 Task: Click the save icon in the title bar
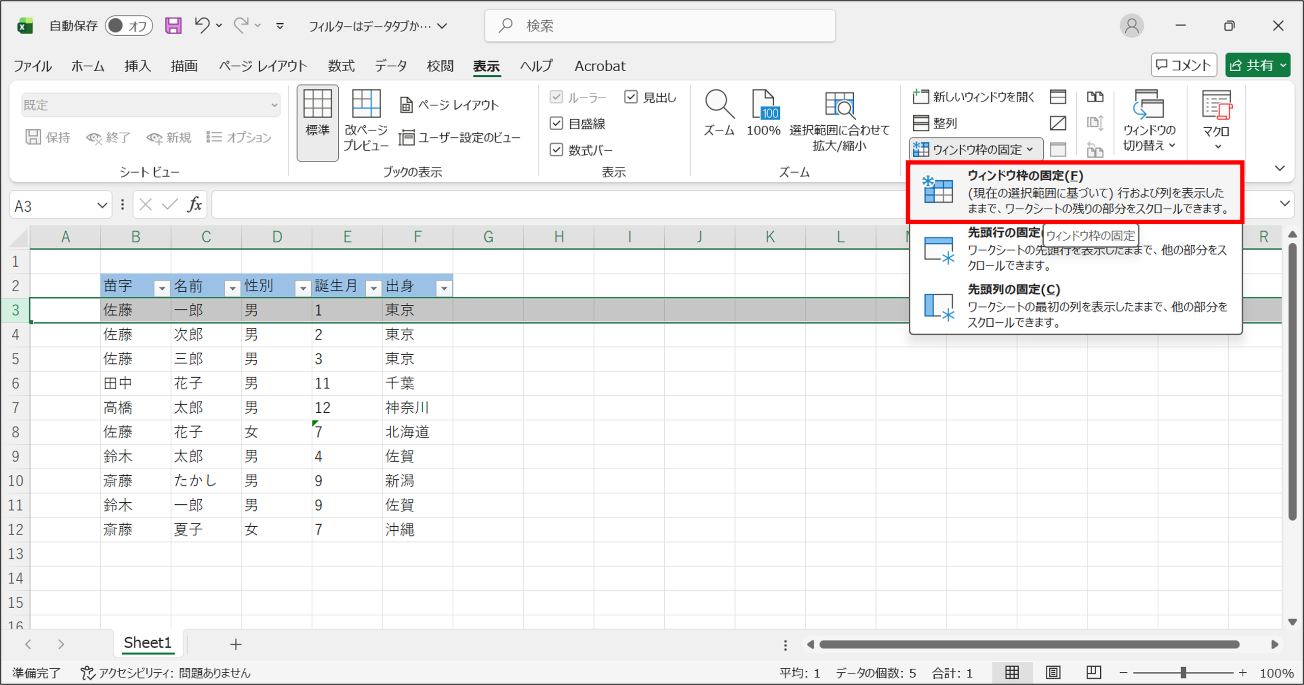(173, 25)
